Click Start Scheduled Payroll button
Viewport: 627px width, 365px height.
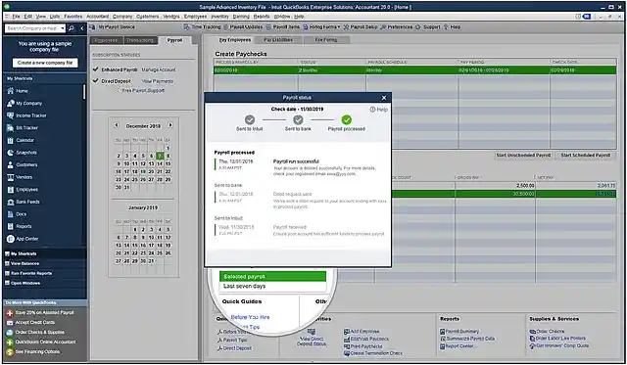click(x=586, y=155)
